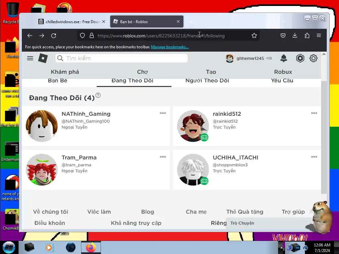Open the Roblox settings gear
Viewport: 339px width, 254px height.
pos(313,58)
